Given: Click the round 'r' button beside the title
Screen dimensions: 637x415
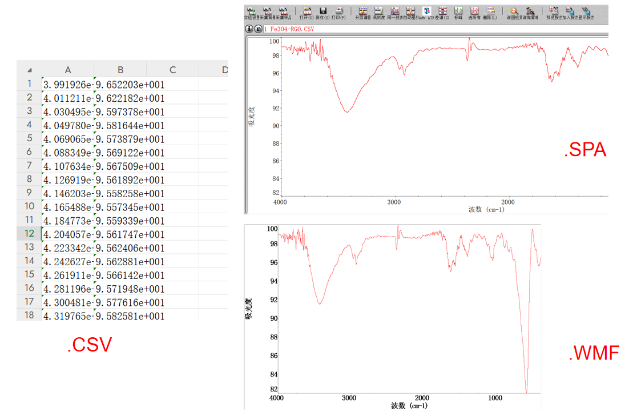Looking at the screenshot, I should tap(259, 29).
